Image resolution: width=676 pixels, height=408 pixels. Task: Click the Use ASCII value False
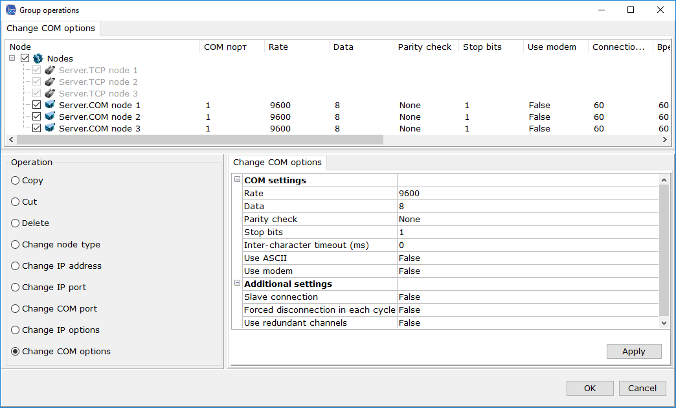[x=528, y=258]
